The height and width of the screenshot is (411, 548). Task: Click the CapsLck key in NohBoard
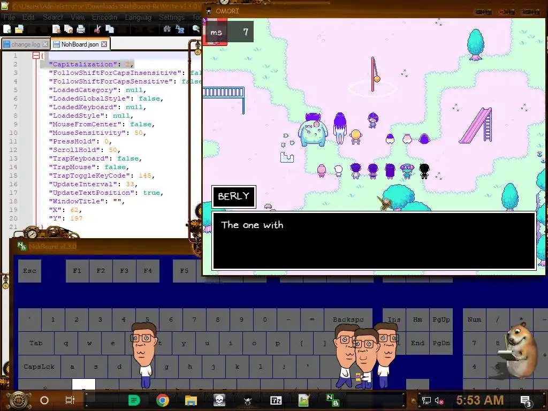(x=39, y=367)
